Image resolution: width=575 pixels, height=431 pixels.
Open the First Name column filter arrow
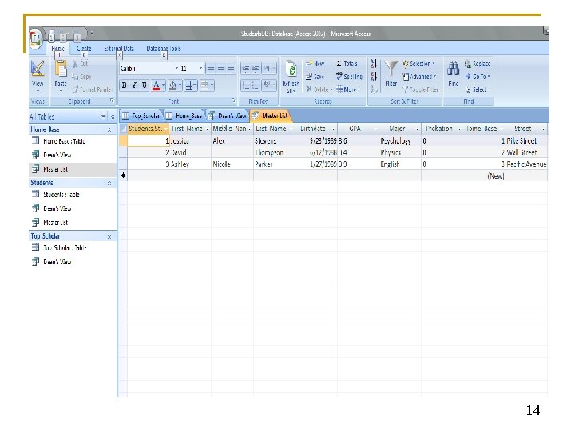(207, 129)
